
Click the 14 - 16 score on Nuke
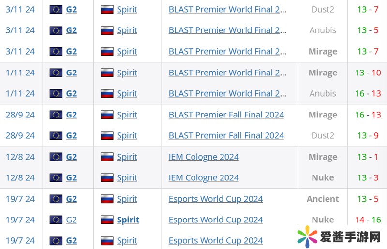[x=368, y=220]
